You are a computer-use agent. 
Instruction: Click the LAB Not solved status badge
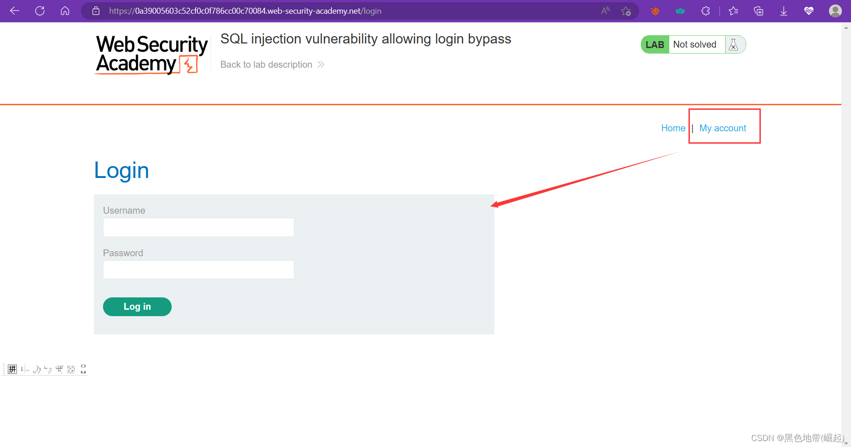pos(693,44)
